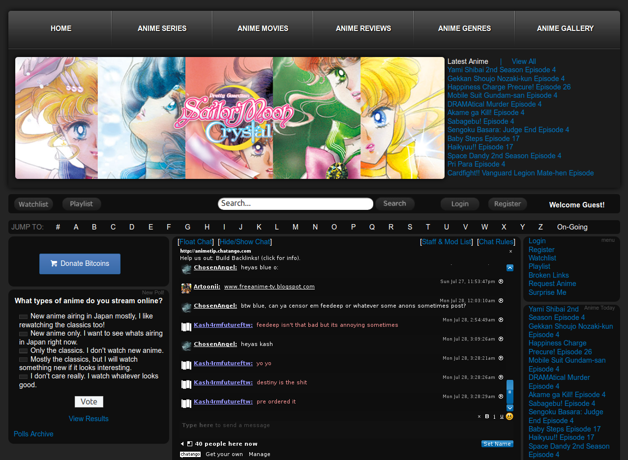Click the arrow icon next to 3:28:21am timestamp

coord(501,358)
